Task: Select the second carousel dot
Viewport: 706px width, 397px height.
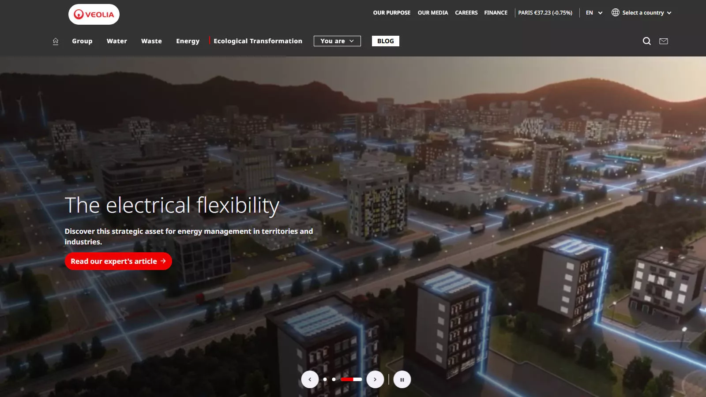Action: pyautogui.click(x=334, y=379)
